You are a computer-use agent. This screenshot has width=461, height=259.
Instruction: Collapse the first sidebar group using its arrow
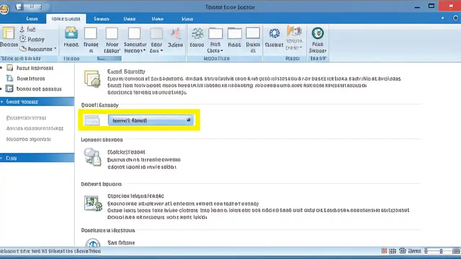point(2,102)
